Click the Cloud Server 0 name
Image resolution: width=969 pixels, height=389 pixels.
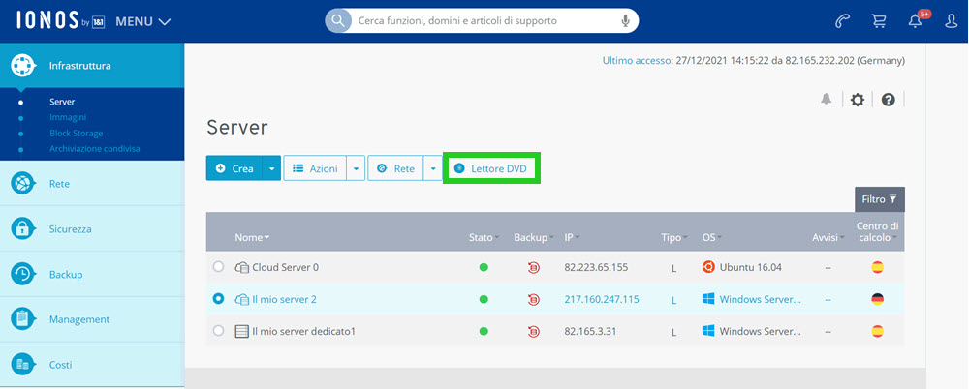(286, 267)
